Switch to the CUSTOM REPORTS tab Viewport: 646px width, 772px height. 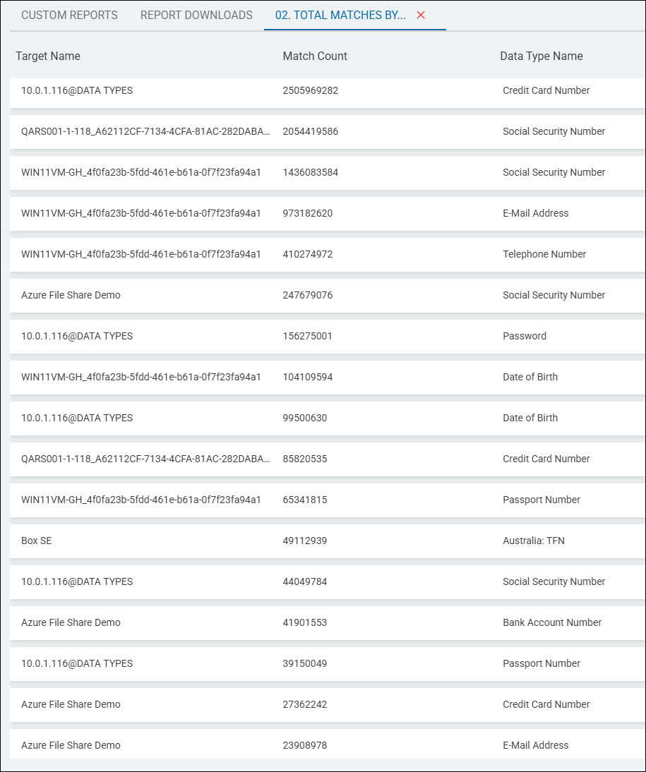coord(68,15)
